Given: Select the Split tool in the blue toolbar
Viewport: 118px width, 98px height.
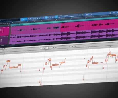Looking at the screenshot, I should [28, 19].
